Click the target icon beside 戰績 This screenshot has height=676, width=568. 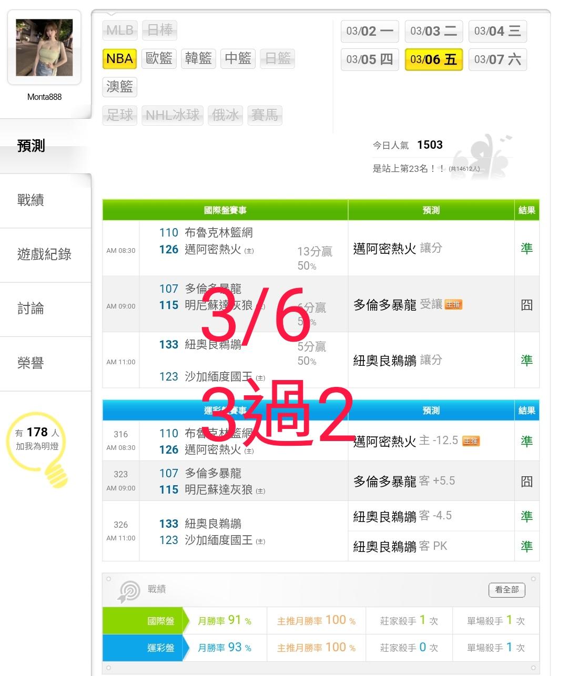coord(129,591)
